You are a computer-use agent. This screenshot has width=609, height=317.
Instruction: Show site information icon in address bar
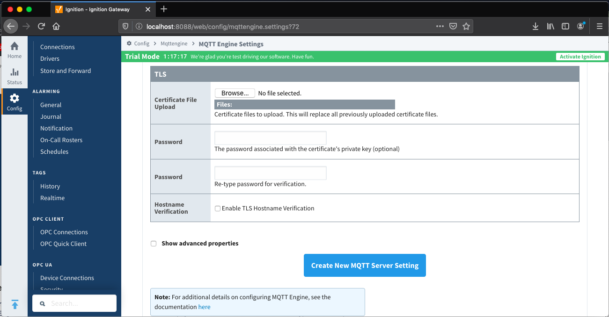coord(139,27)
